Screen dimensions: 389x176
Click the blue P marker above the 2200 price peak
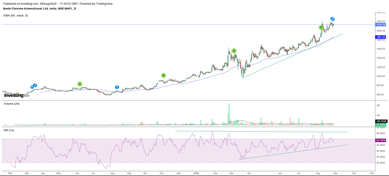[332, 19]
